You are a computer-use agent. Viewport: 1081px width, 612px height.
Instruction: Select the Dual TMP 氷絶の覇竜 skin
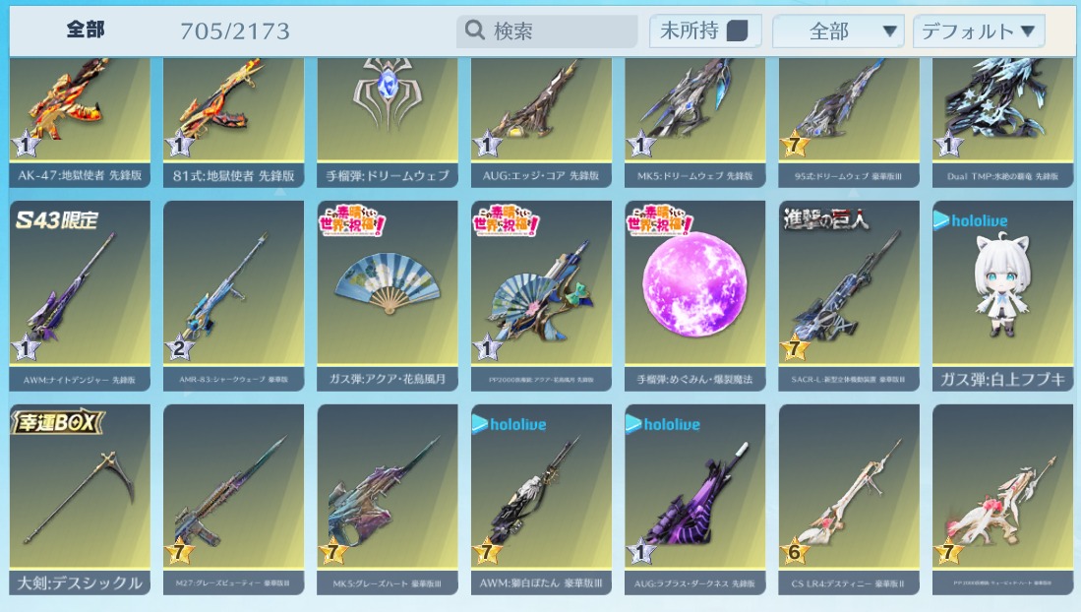(x=1002, y=122)
